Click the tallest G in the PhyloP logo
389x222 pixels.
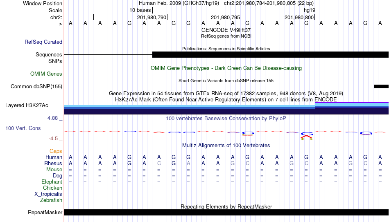click(x=307, y=134)
